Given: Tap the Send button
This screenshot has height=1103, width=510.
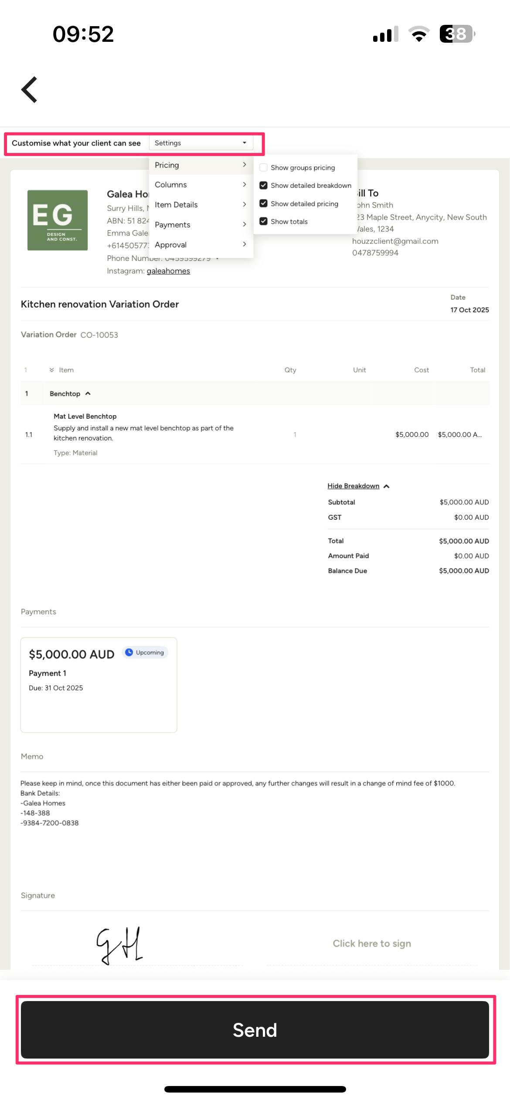Looking at the screenshot, I should [x=255, y=1030].
